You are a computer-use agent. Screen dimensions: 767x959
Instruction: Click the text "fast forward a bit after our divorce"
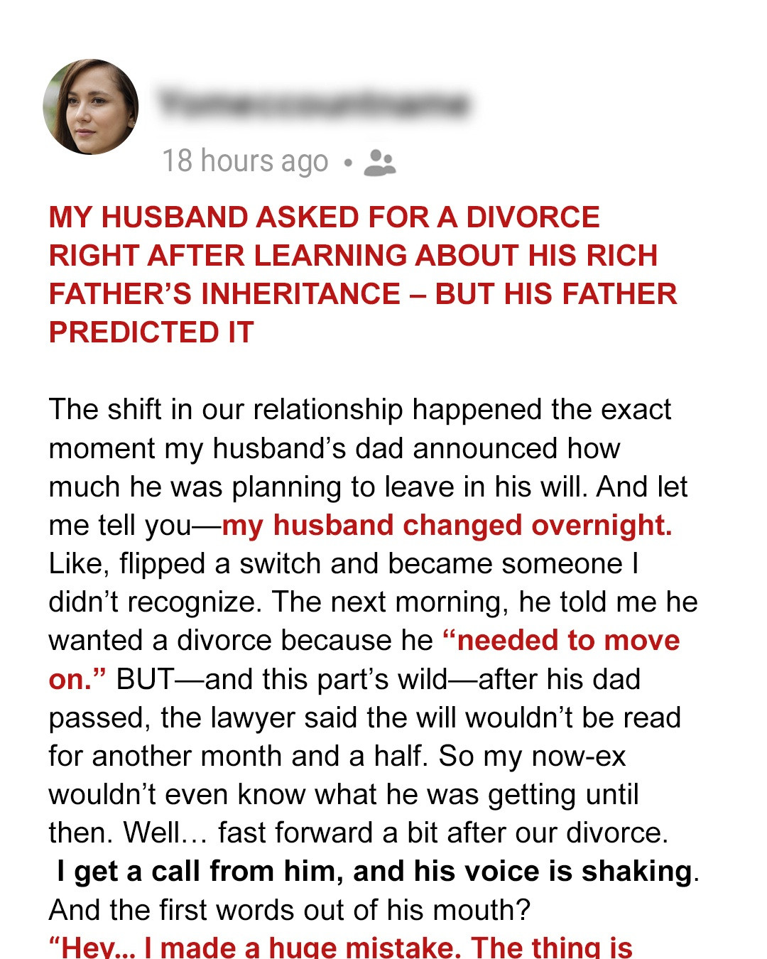[x=442, y=833]
